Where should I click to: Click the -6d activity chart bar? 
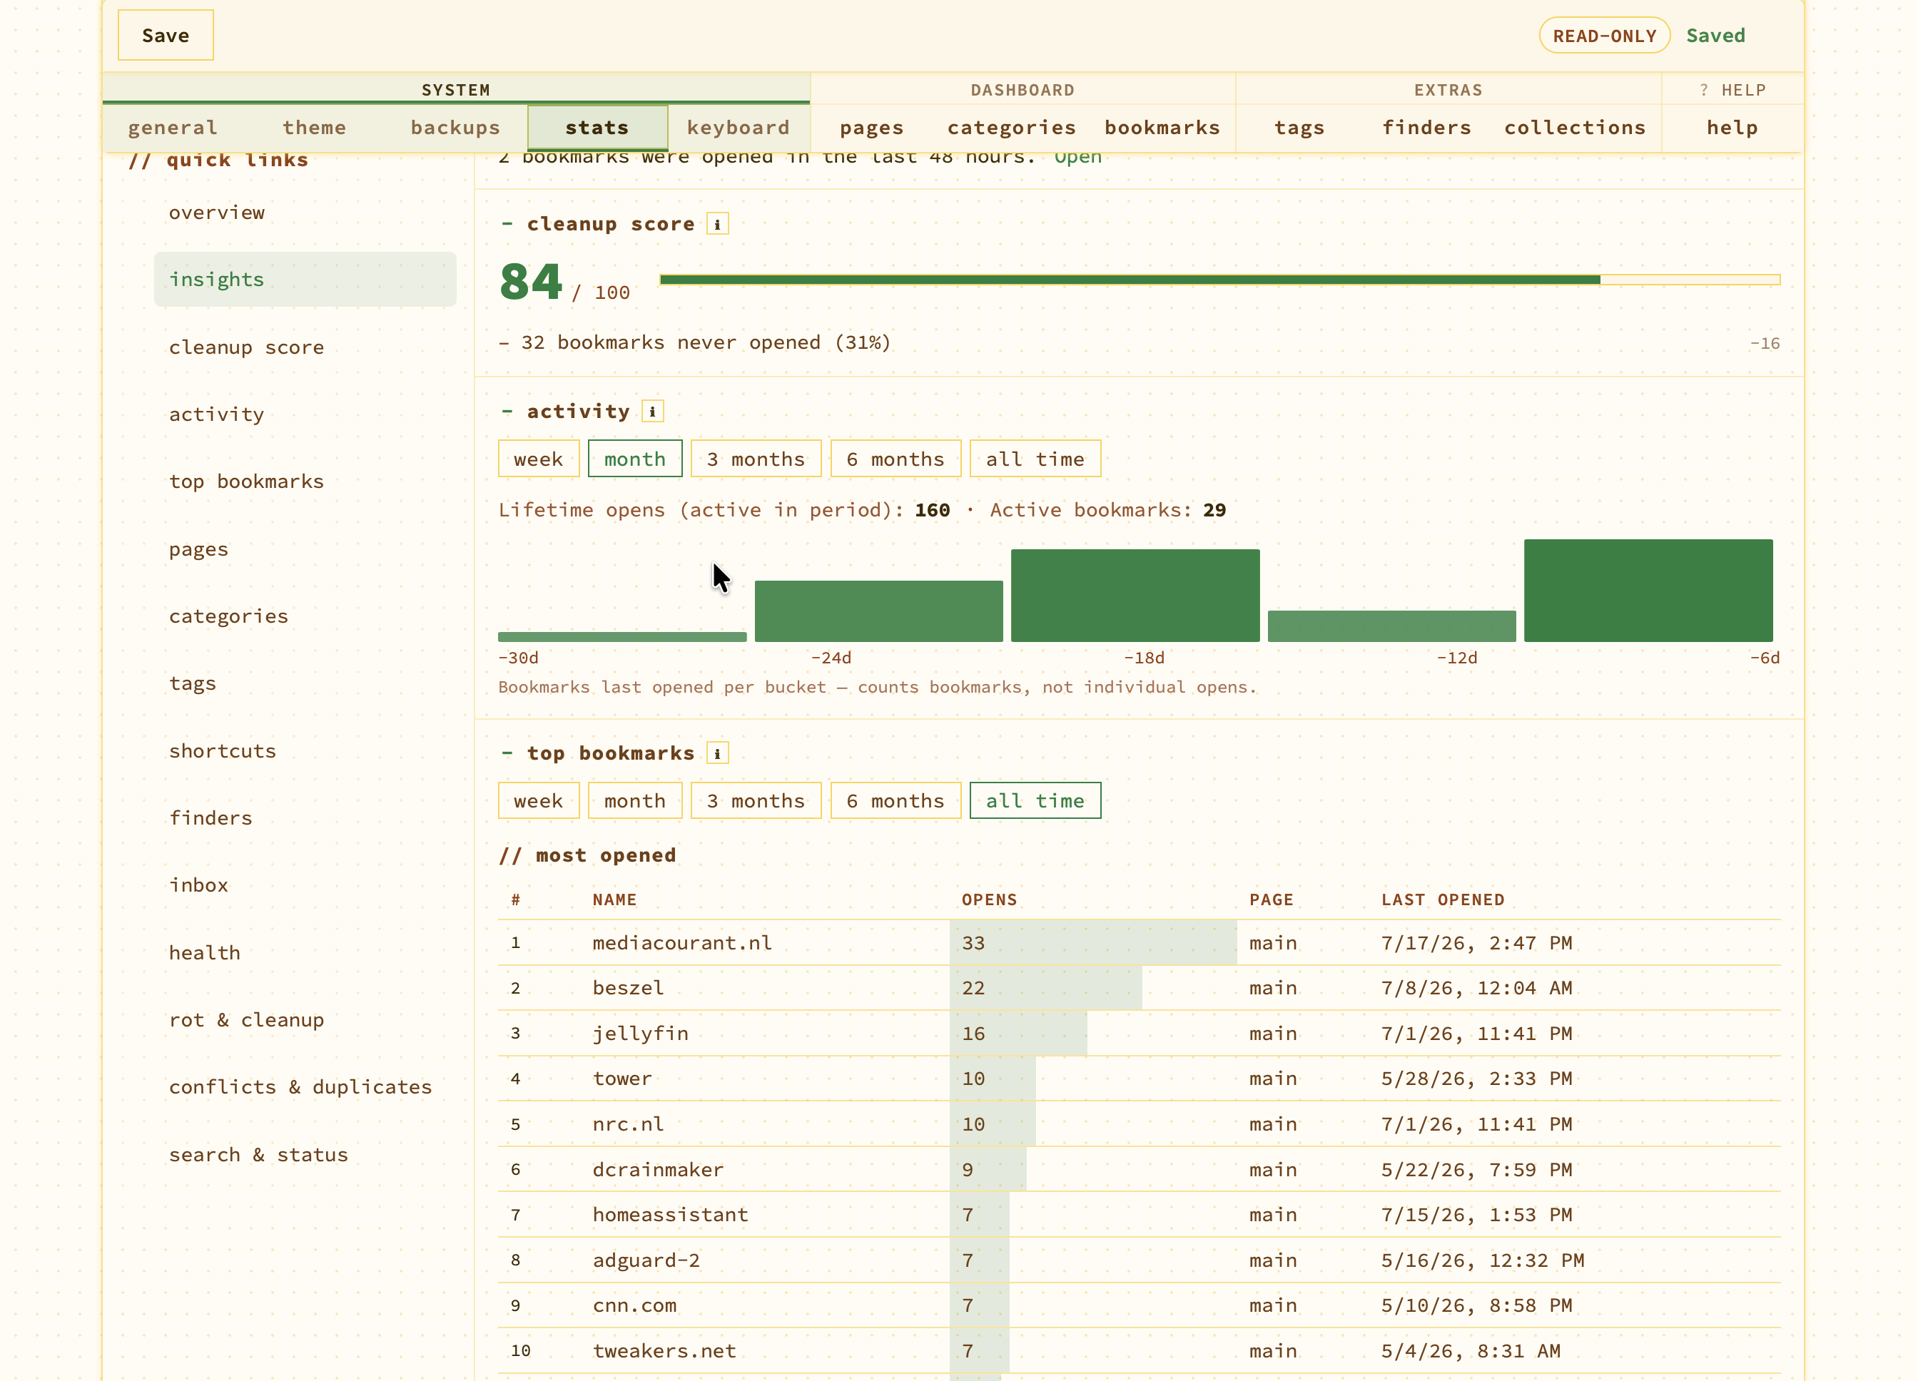point(1648,591)
